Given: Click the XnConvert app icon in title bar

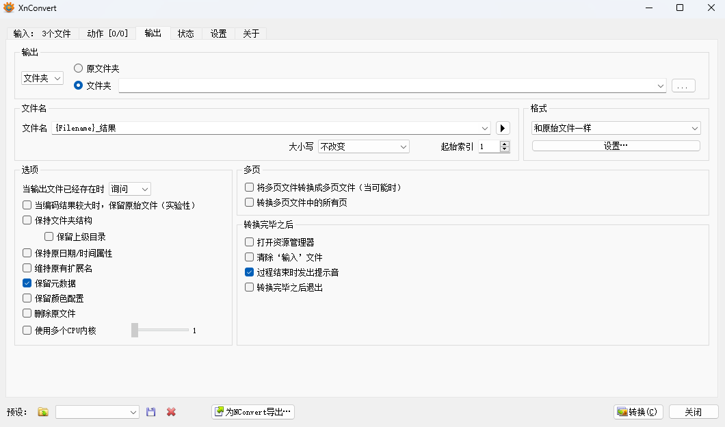Looking at the screenshot, I should (x=10, y=8).
